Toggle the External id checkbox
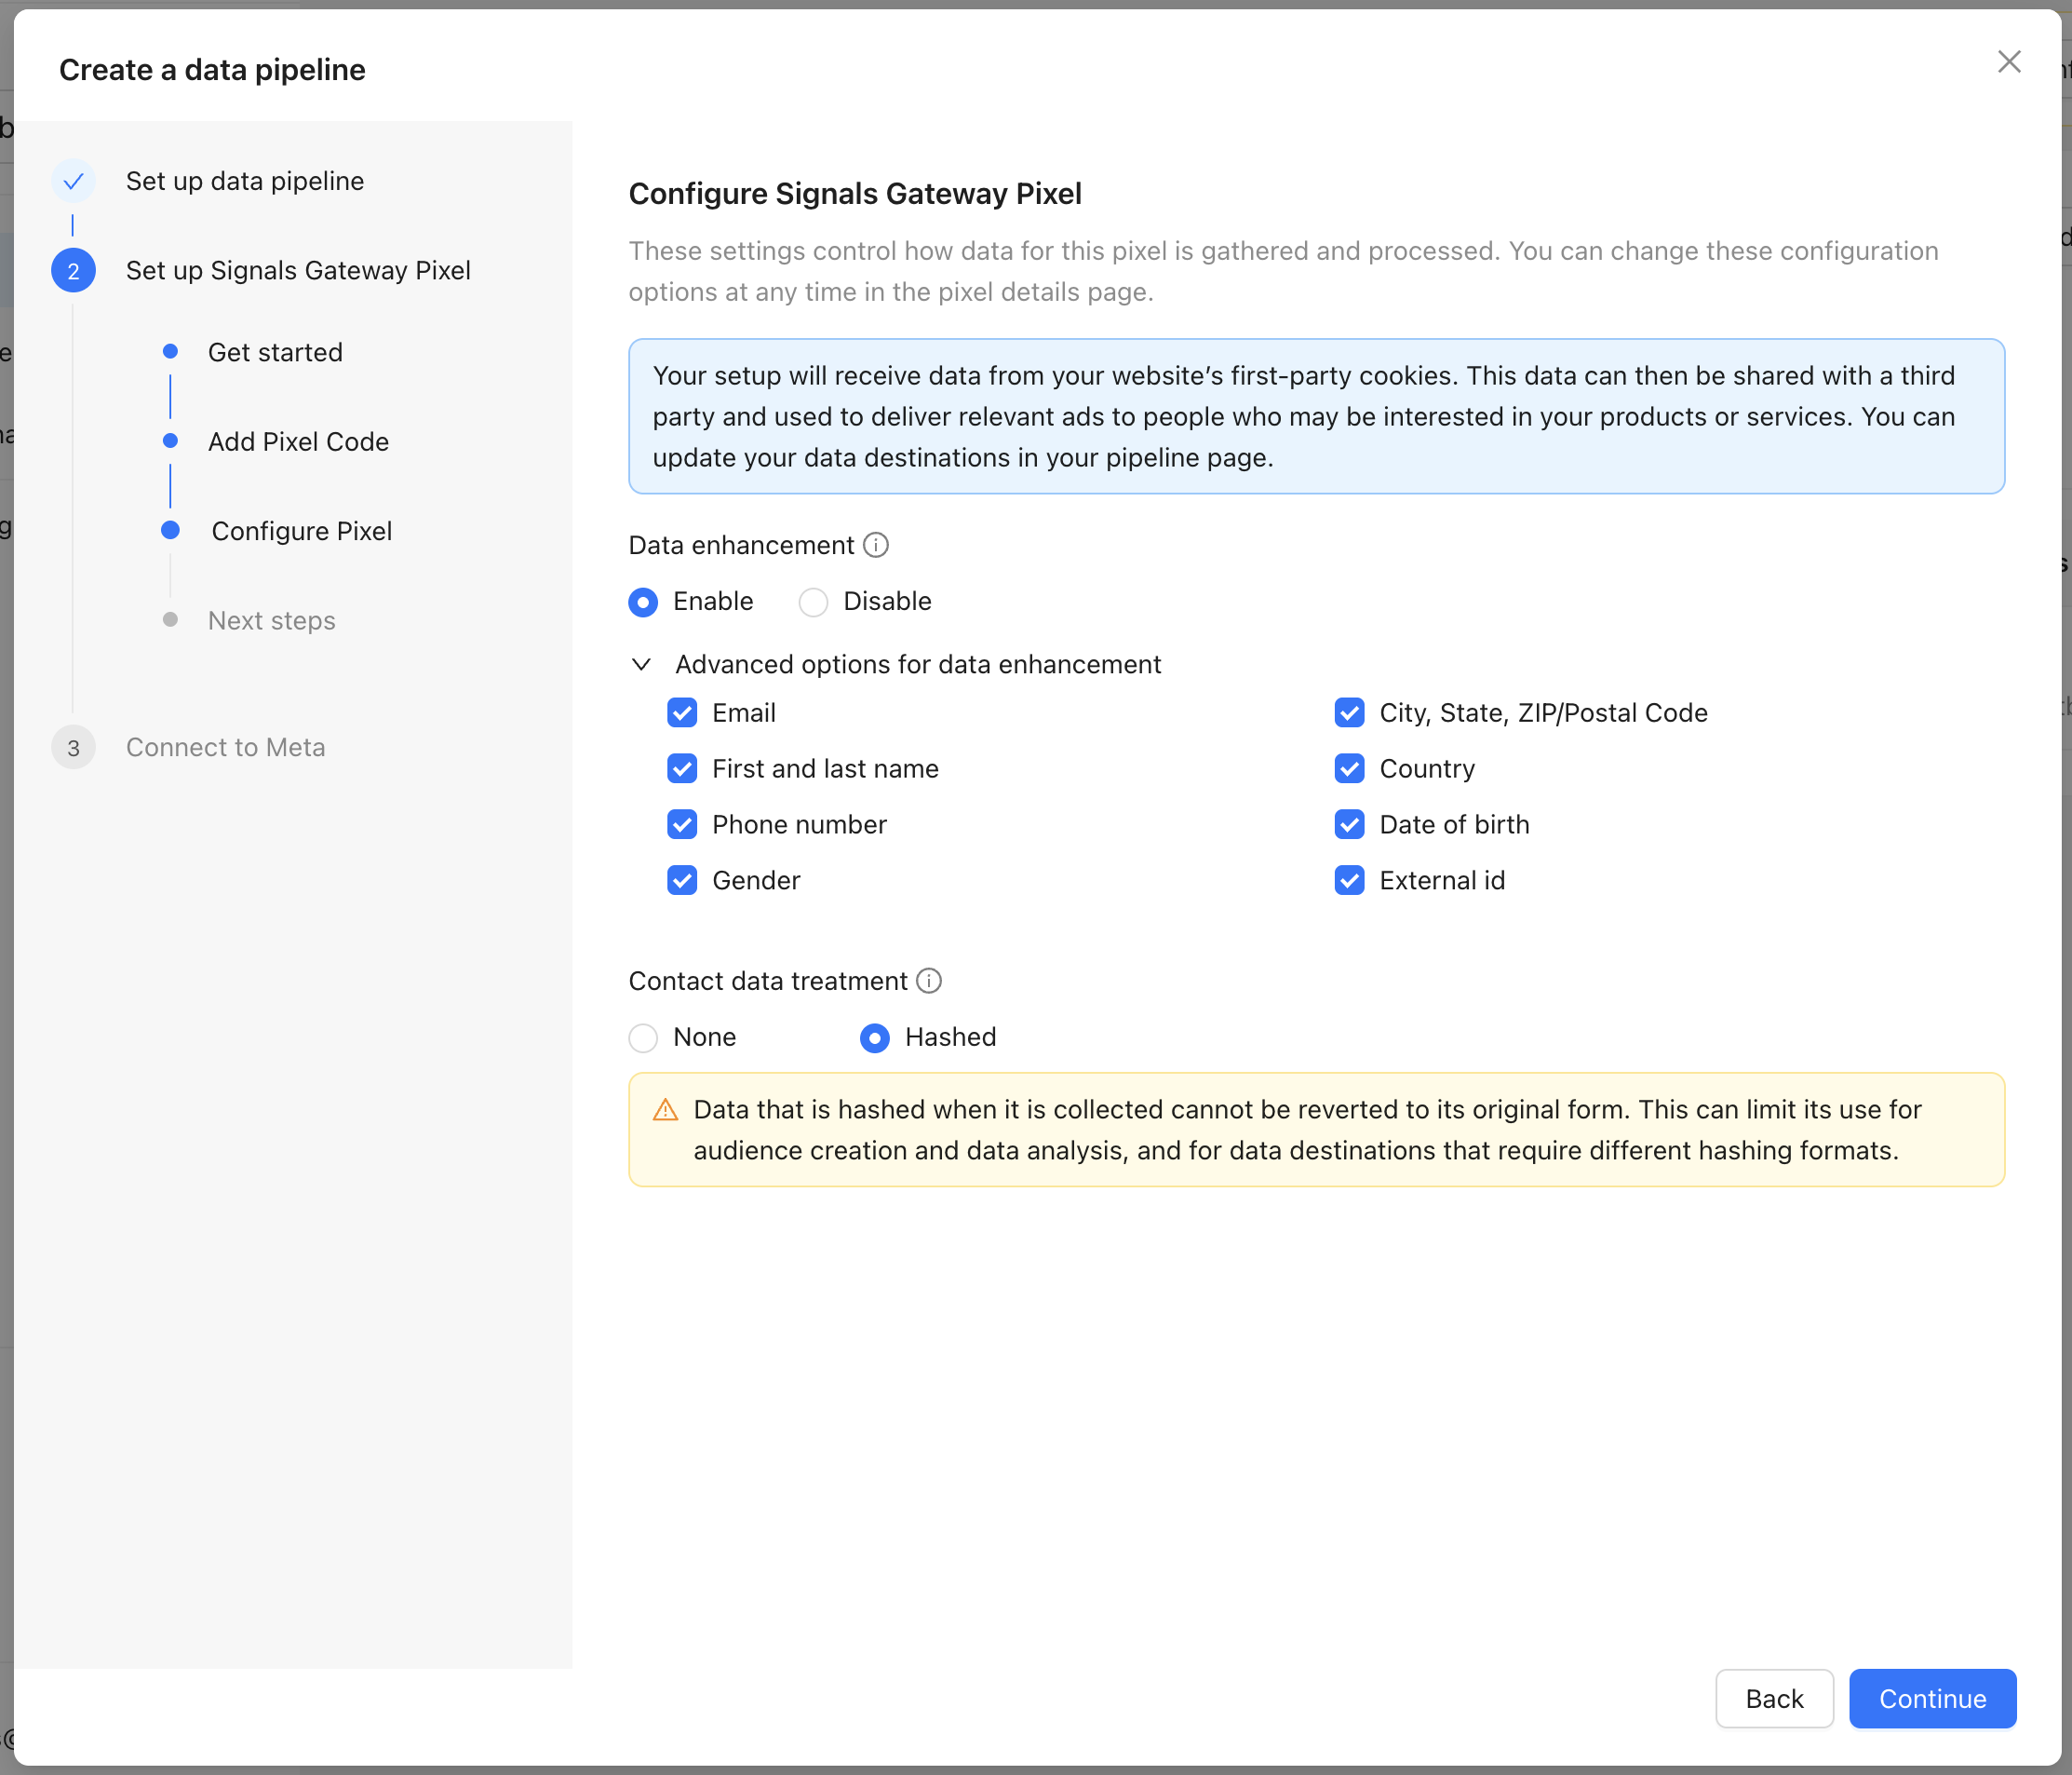This screenshot has height=1775, width=2072. point(1349,880)
